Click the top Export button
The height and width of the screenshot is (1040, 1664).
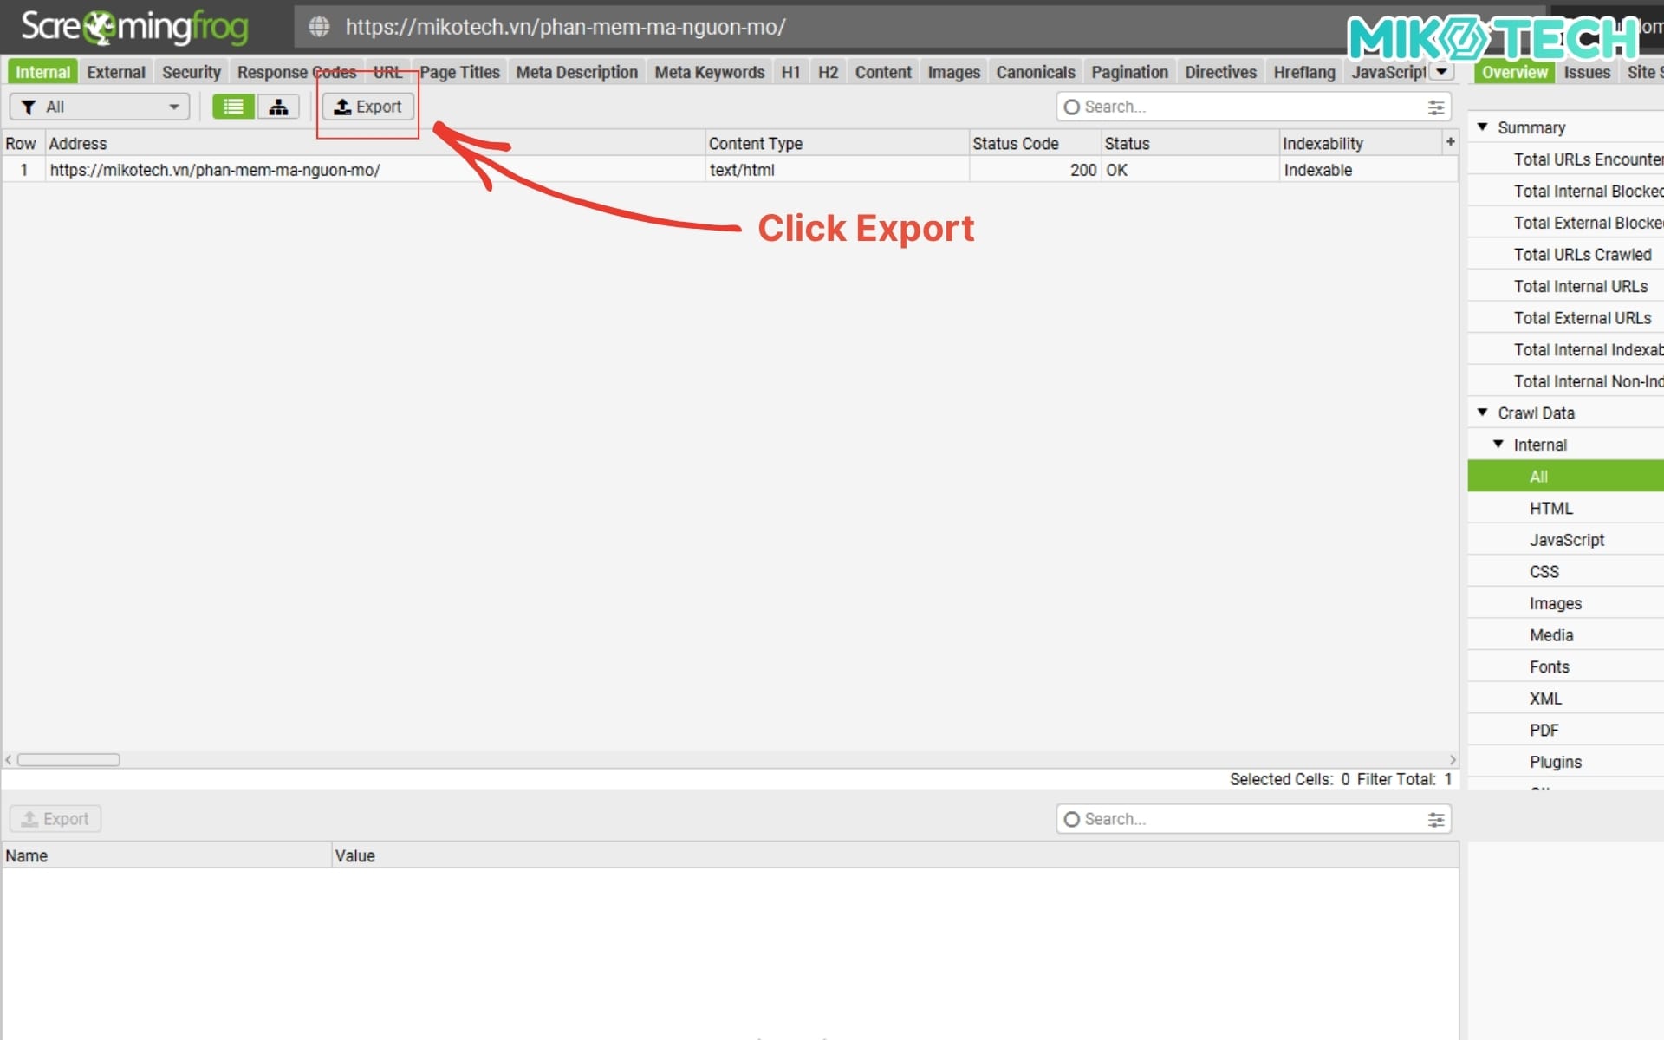click(367, 107)
